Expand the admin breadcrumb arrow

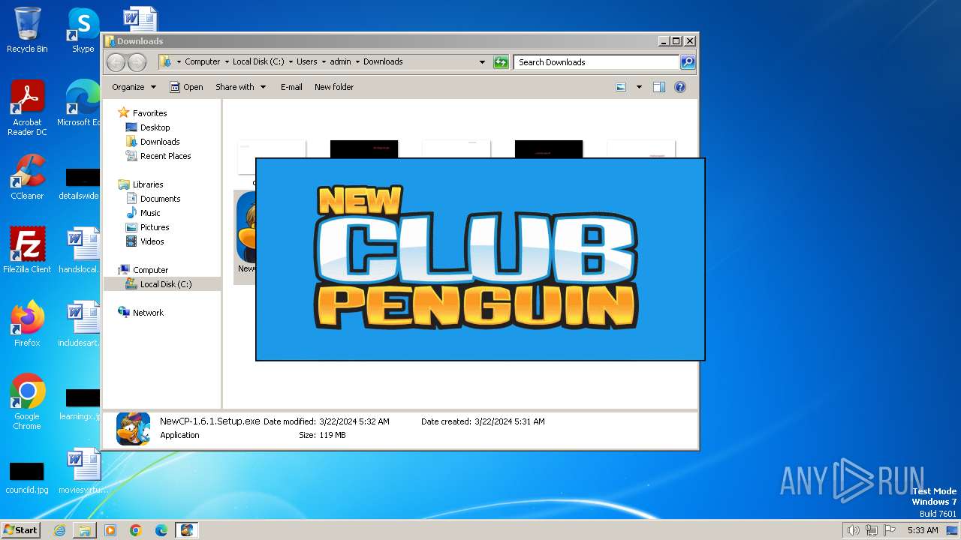tap(357, 62)
